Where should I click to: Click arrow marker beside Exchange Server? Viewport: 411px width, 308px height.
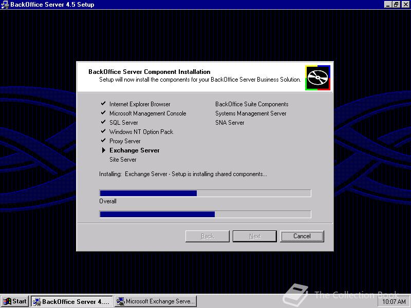point(104,150)
